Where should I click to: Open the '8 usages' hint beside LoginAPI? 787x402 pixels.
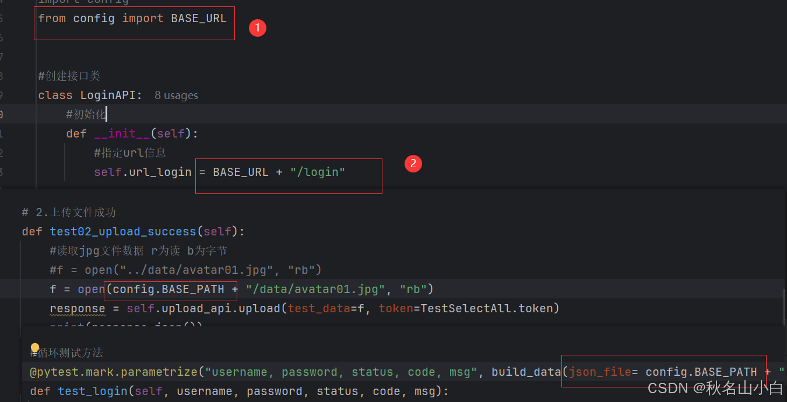176,95
